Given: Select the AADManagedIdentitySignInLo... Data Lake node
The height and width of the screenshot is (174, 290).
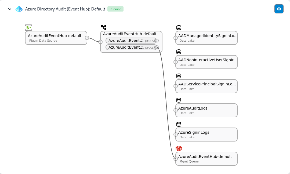Looking at the screenshot, I should tap(206, 38).
